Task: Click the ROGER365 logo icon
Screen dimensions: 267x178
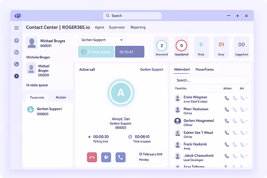Action: [18, 16]
